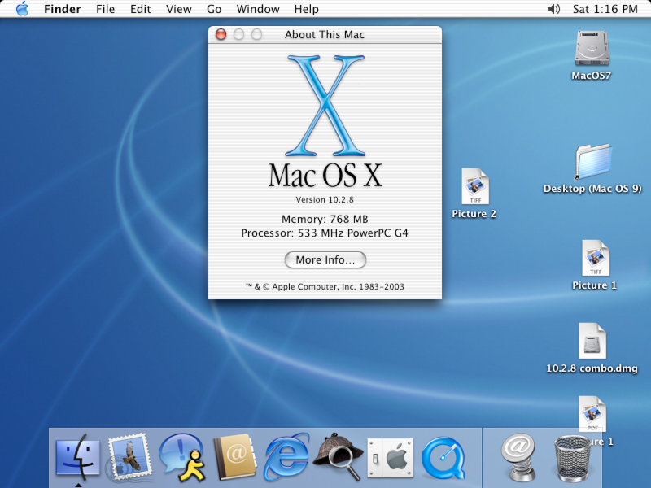Open the View menu

(x=178, y=9)
